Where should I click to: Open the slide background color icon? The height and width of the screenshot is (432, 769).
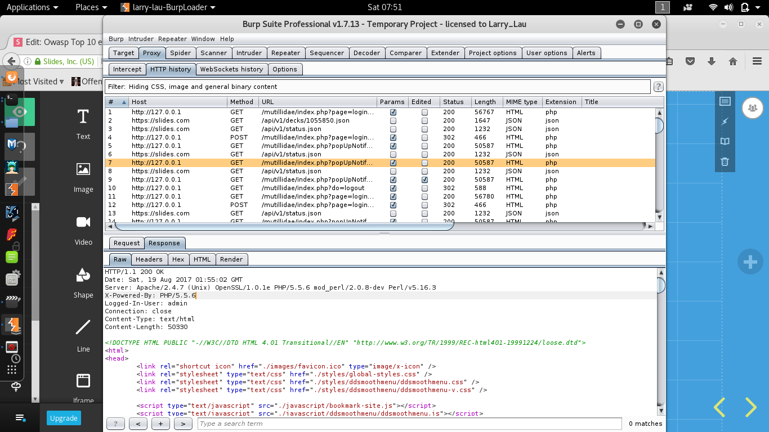tap(725, 101)
